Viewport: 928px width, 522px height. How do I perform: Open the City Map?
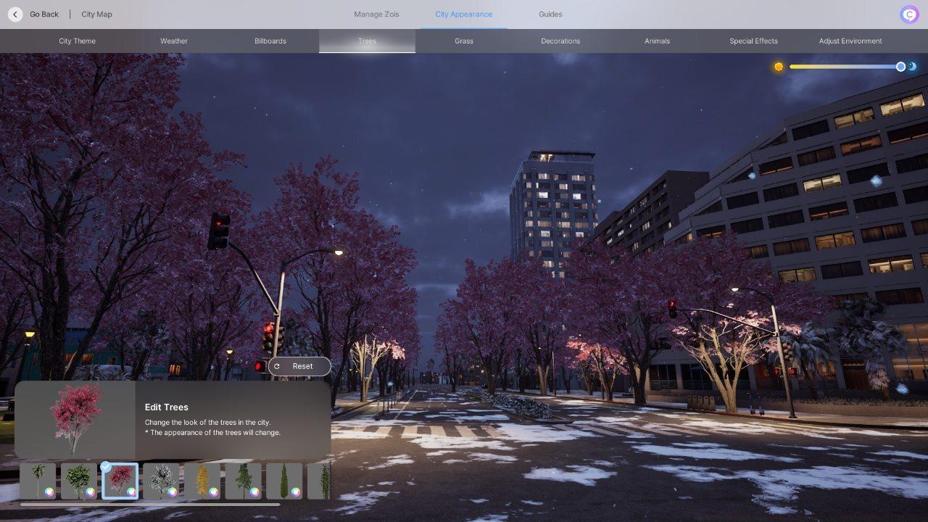95,14
